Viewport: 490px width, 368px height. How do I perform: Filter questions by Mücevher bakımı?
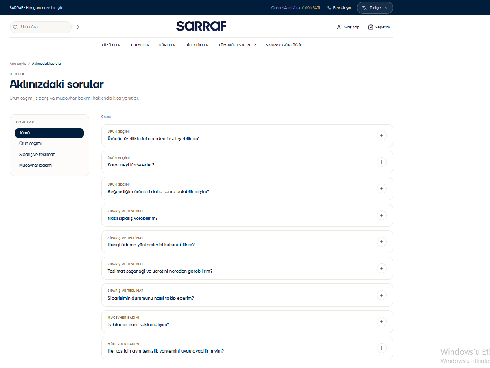click(49, 166)
